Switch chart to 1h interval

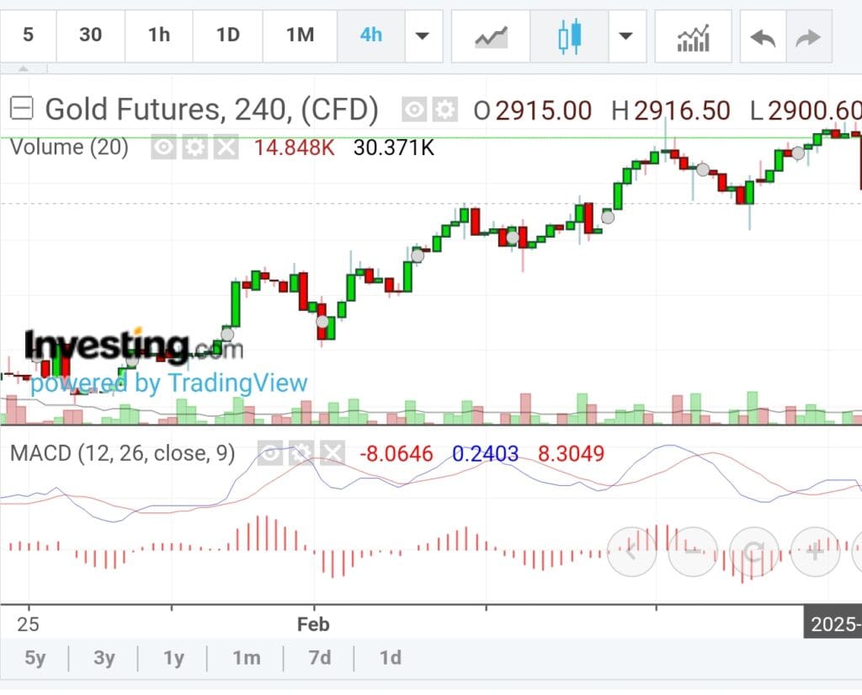(159, 35)
